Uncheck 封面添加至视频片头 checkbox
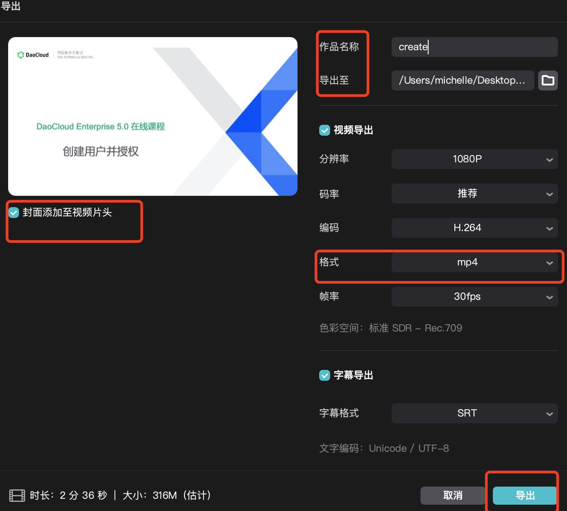The width and height of the screenshot is (567, 511). point(14,213)
